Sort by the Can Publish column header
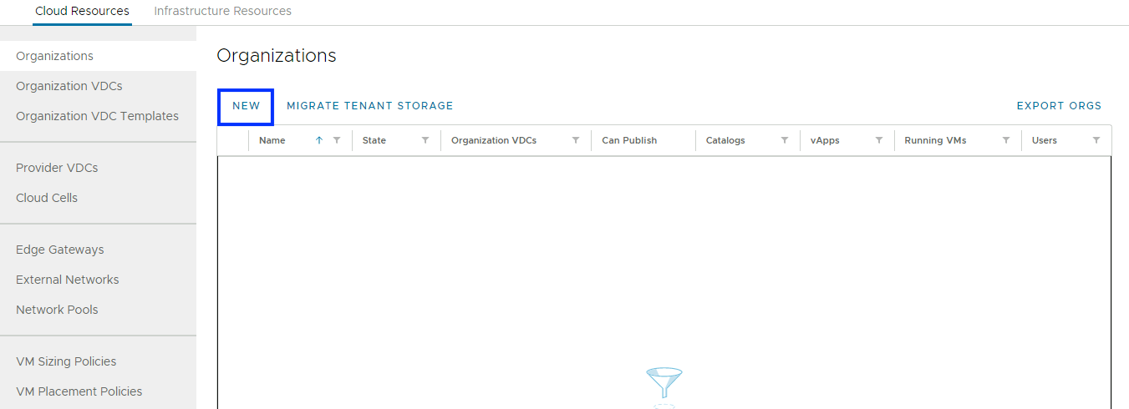The image size is (1129, 409). pyautogui.click(x=629, y=140)
